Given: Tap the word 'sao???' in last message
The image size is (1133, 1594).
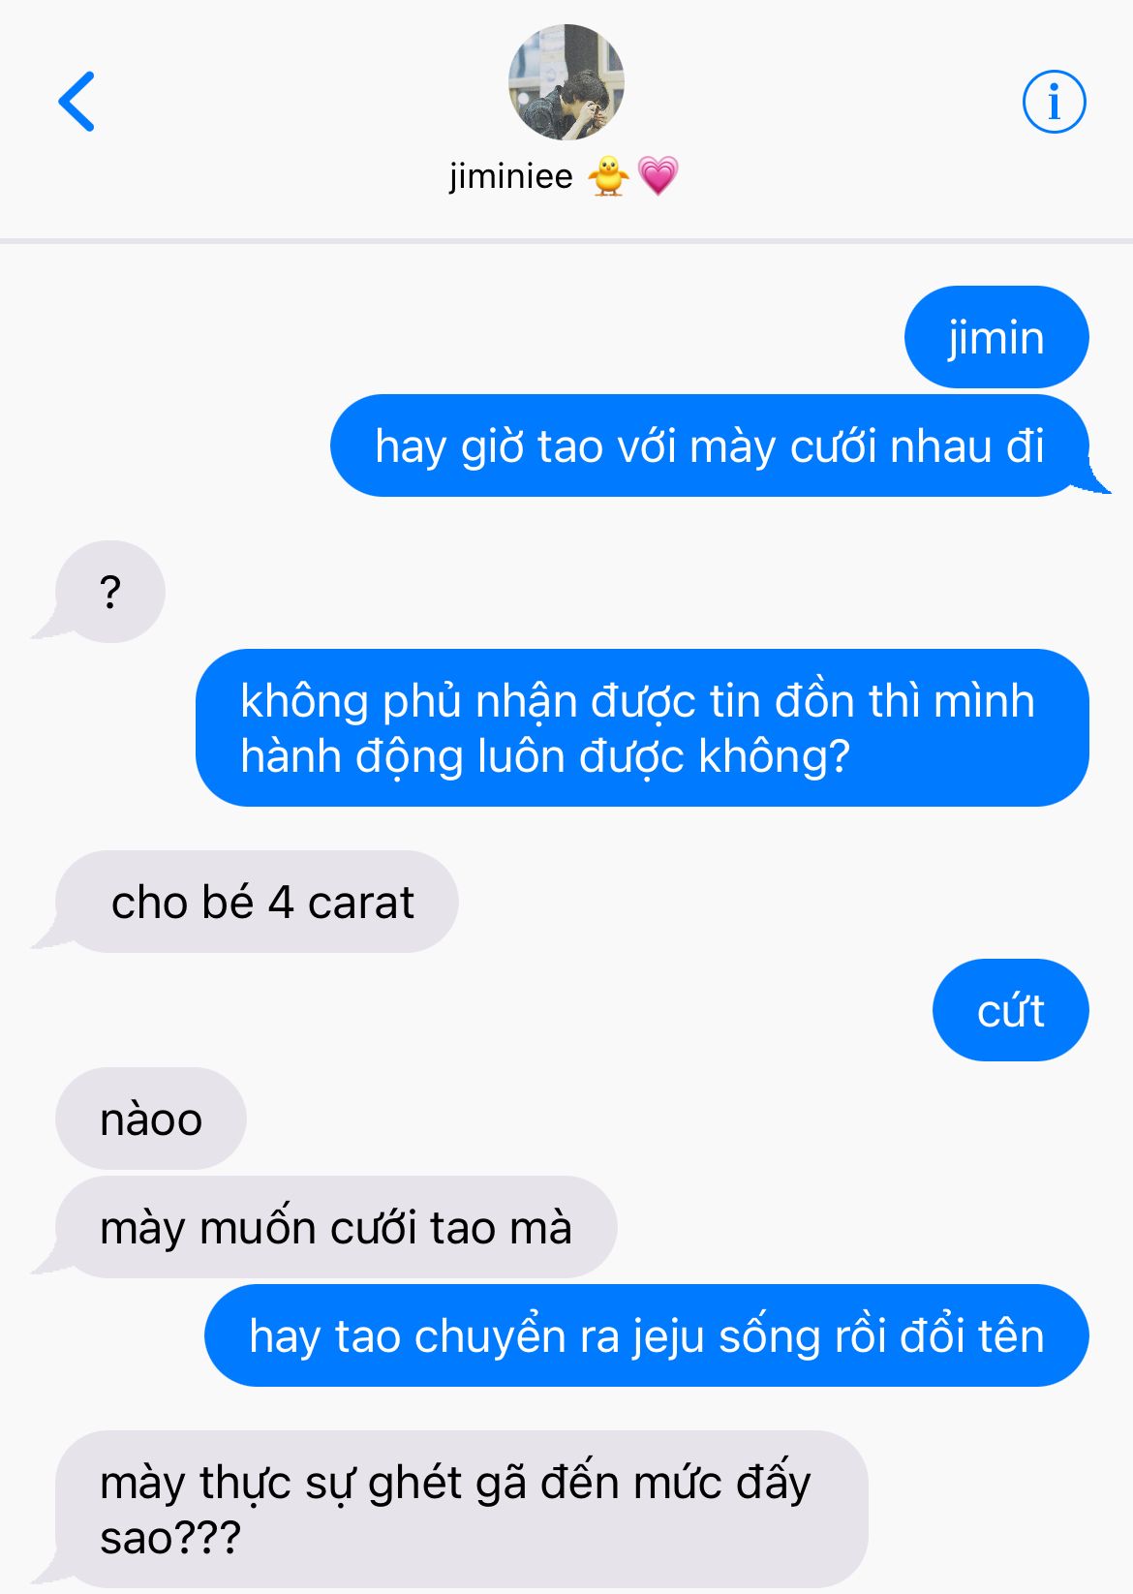Looking at the screenshot, I should click(170, 1539).
